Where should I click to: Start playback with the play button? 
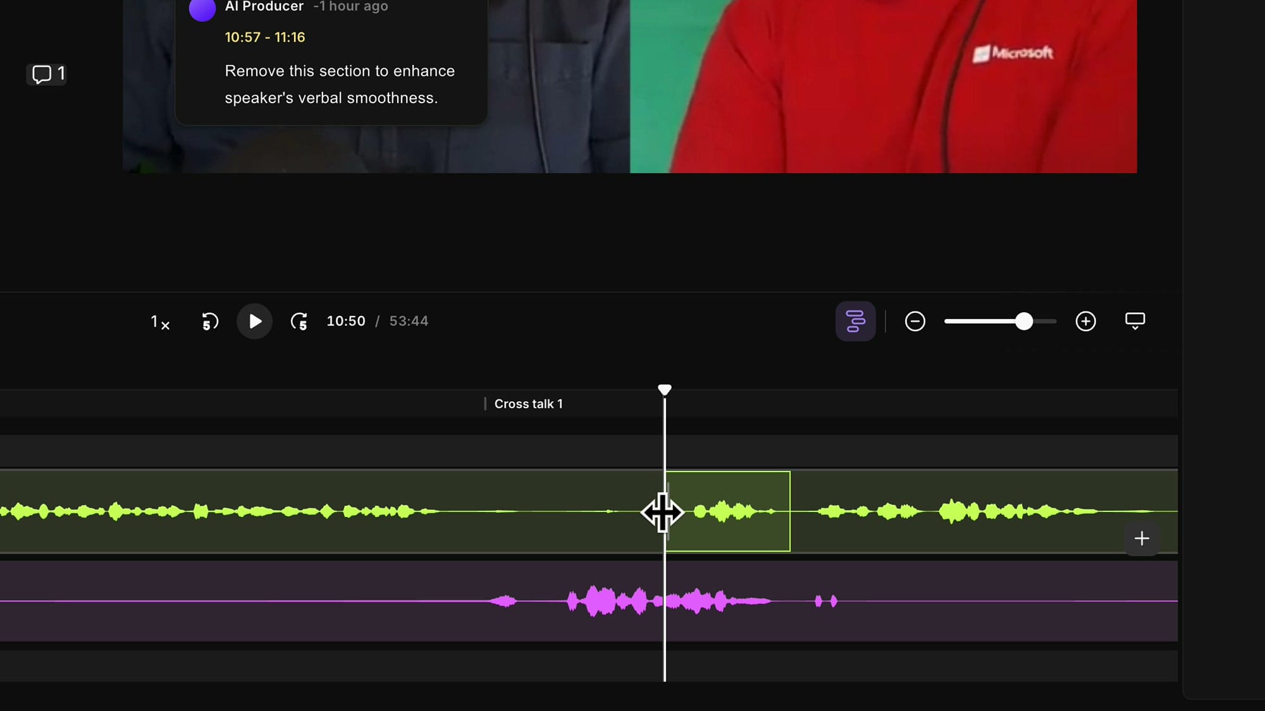click(x=254, y=321)
